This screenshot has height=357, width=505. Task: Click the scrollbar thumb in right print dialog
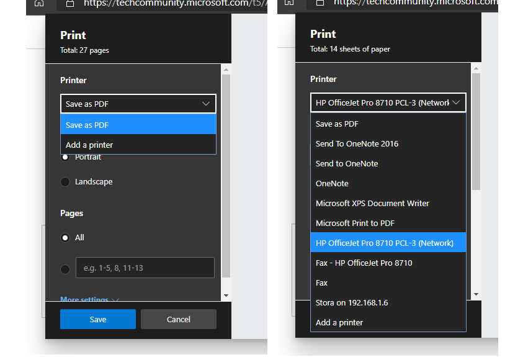(x=476, y=132)
